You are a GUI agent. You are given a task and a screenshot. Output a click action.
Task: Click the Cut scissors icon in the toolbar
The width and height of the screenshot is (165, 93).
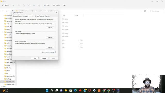click(13, 5)
